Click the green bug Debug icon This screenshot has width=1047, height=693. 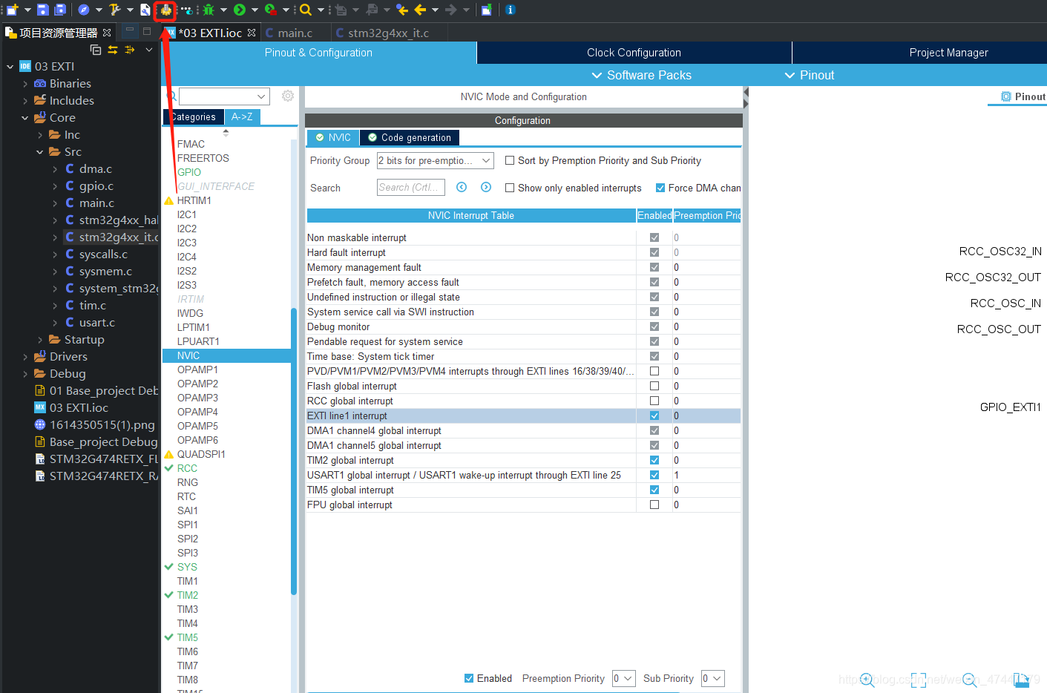[x=209, y=10]
